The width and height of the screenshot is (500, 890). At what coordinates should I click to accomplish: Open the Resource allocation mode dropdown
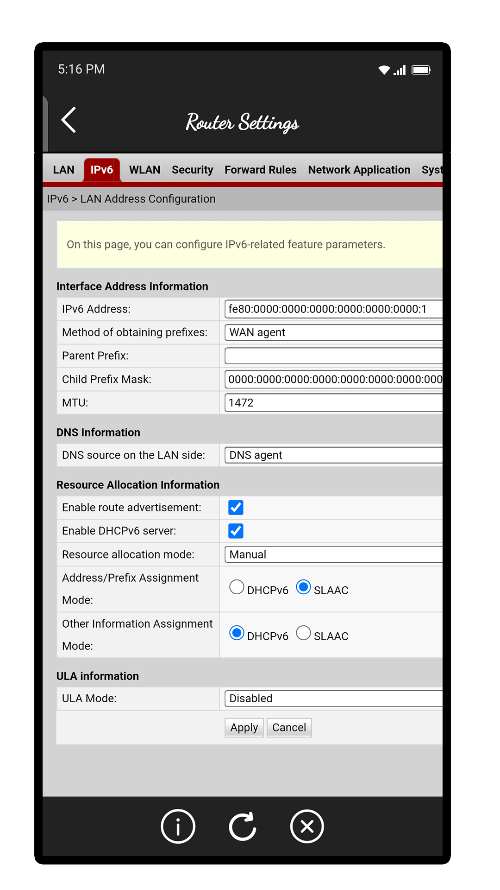tap(333, 554)
